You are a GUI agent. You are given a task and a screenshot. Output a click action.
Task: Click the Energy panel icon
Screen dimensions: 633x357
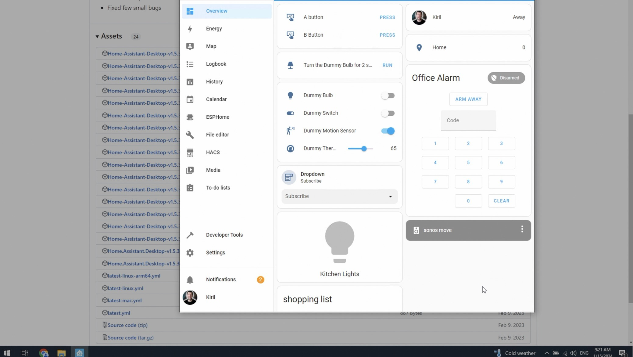(190, 28)
